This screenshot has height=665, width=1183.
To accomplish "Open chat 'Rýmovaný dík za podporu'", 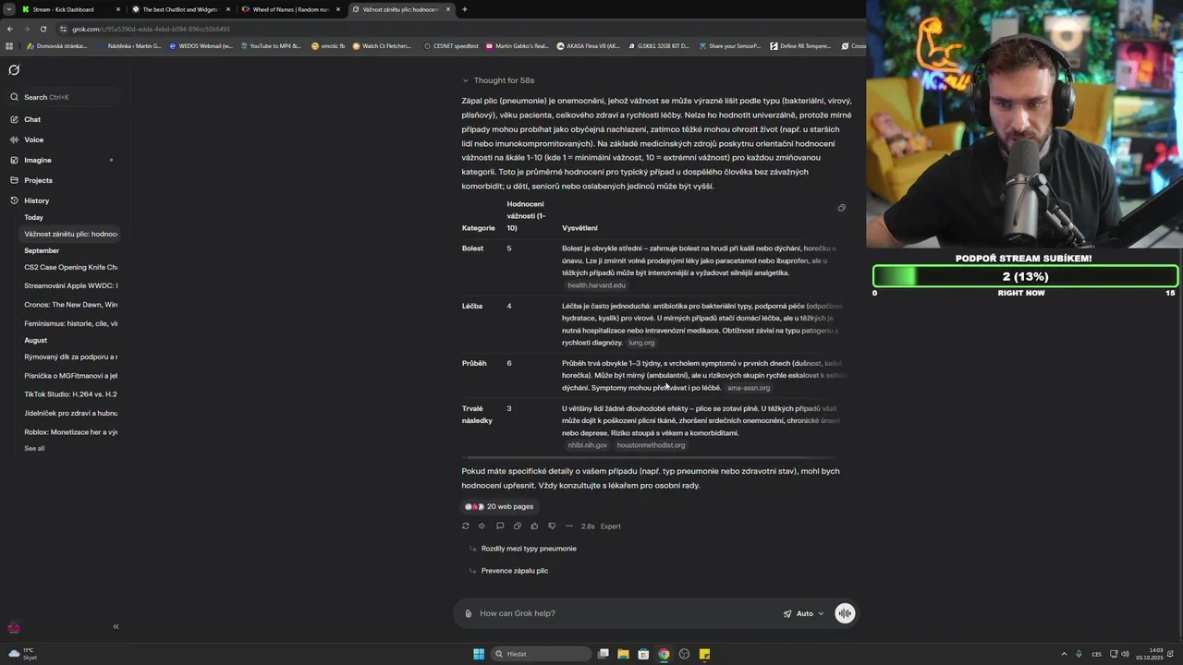I will [71, 357].
